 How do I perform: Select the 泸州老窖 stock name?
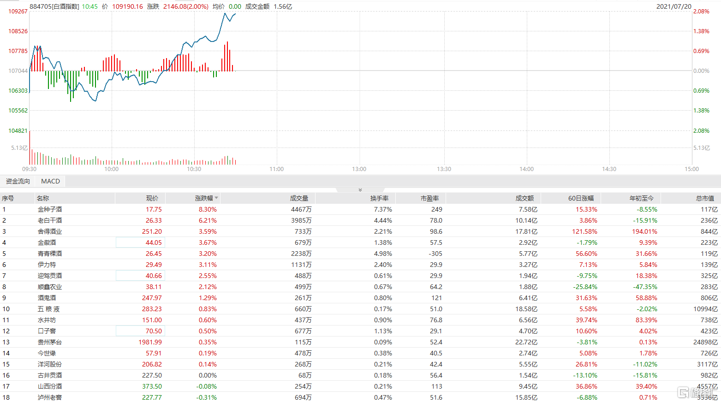(x=50, y=397)
